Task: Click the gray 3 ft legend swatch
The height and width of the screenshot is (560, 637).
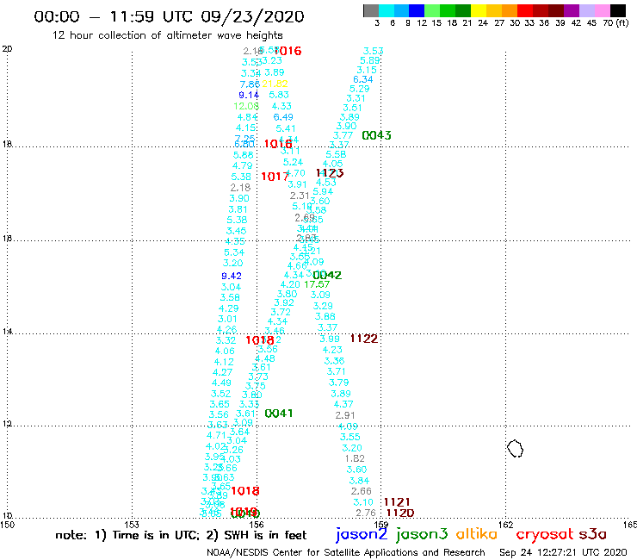Action: click(371, 10)
